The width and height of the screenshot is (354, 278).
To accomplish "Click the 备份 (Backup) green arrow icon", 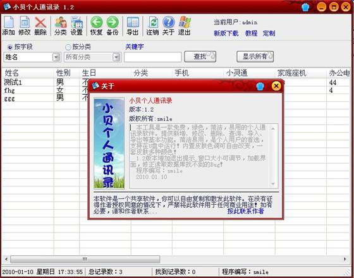I will click(113, 25).
